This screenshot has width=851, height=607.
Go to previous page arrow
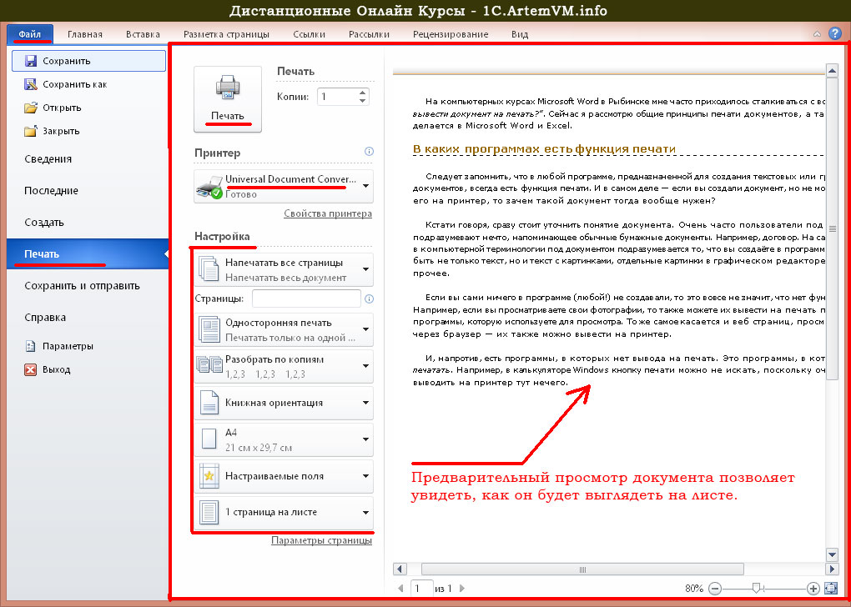tap(401, 588)
